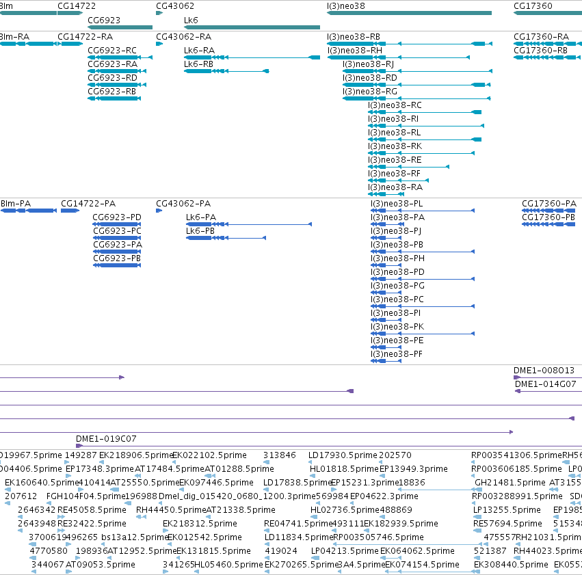Click protein CG43062-PA
Image resolution: width=582 pixels, height=575 pixels.
[183, 204]
